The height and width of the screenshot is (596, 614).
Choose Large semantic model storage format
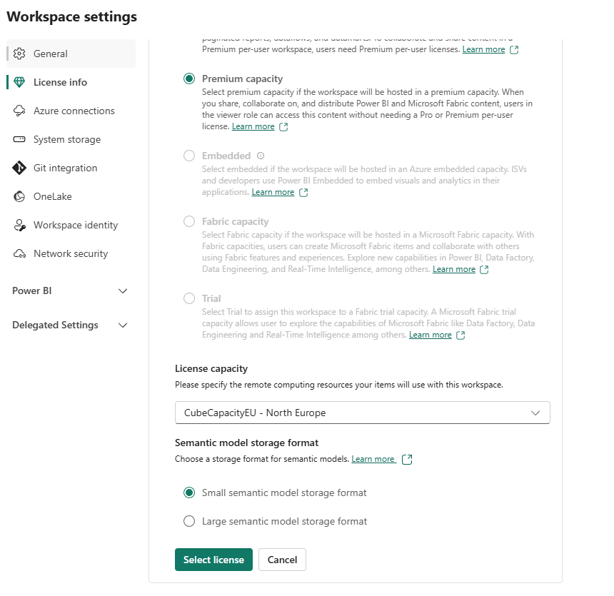coord(189,521)
